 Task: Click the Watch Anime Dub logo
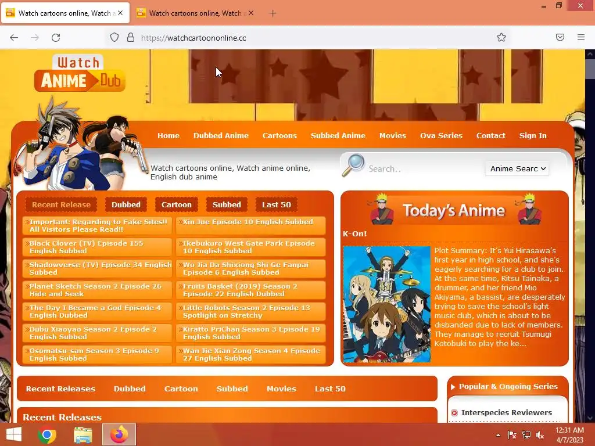pyautogui.click(x=80, y=74)
